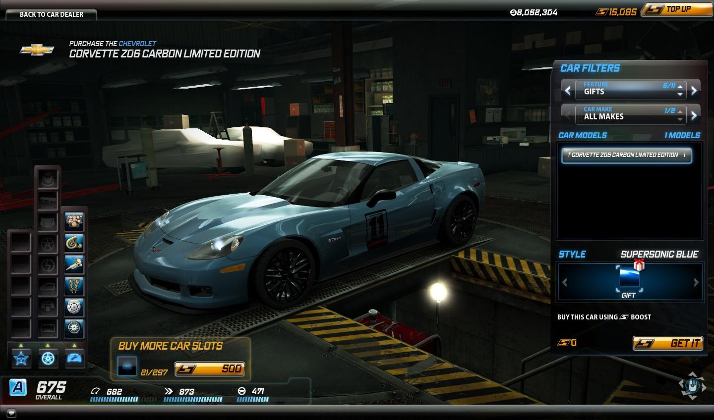Open the rims visual slot
The width and height of the screenshot is (714, 420).
coord(48,243)
